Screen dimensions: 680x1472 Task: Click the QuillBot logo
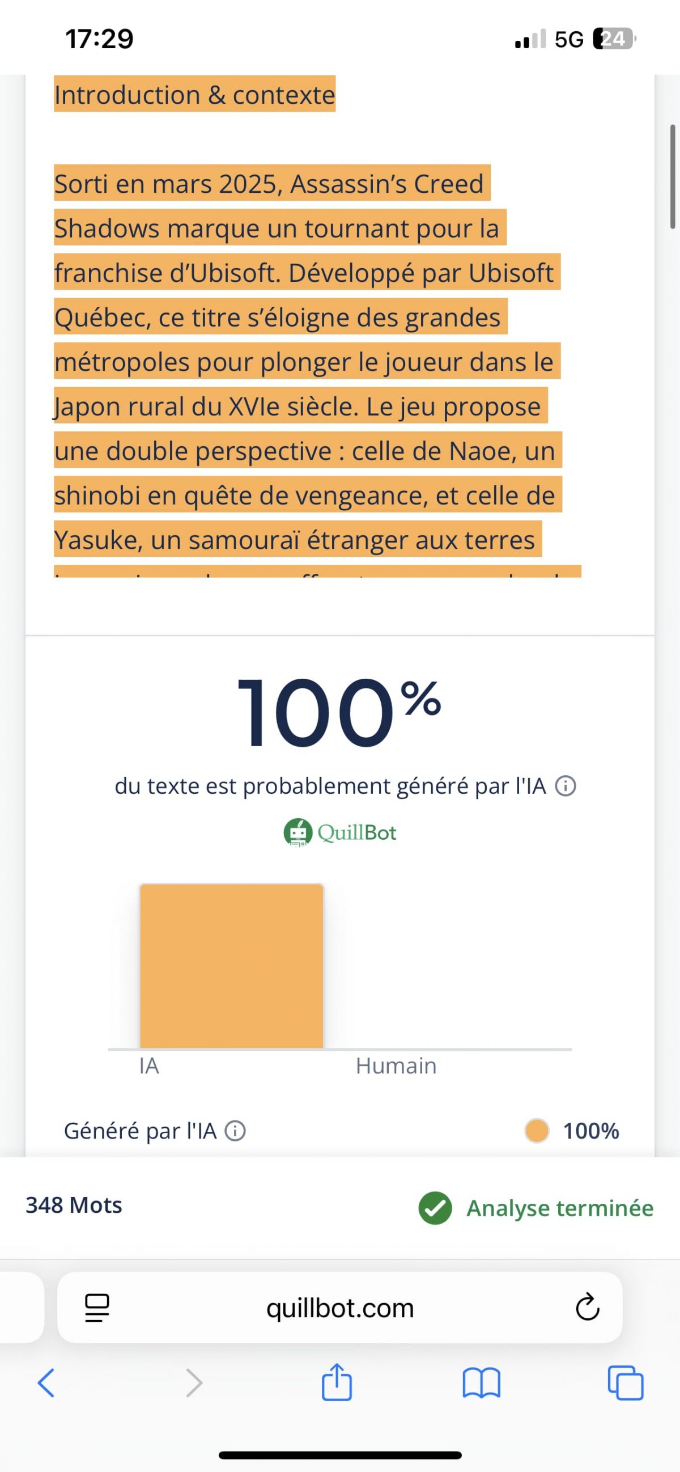pos(339,832)
